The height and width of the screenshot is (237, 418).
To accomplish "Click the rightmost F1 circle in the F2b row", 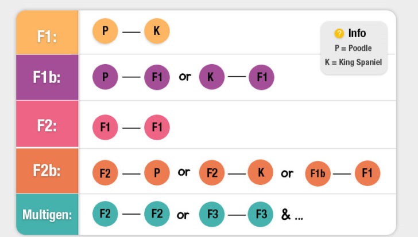I will coord(367,173).
